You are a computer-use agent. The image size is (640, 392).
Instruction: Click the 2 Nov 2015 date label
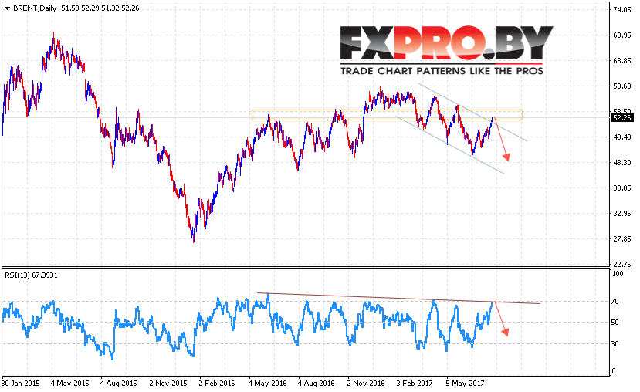[168, 384]
